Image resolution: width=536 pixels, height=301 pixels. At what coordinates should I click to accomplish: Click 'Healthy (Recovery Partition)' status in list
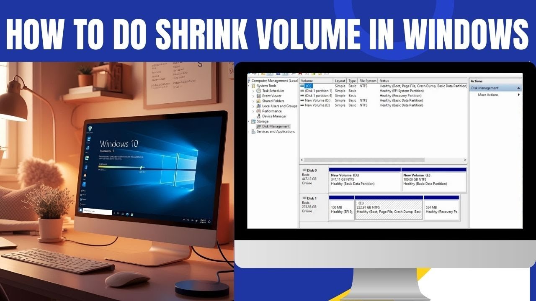point(400,96)
